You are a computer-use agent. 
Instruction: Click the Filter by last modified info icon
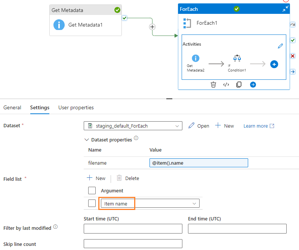click(x=55, y=226)
